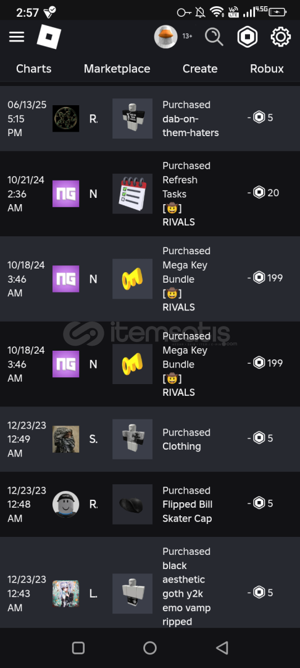
Task: Open the 10/21/24 purple NG seller icon
Action: click(x=66, y=194)
